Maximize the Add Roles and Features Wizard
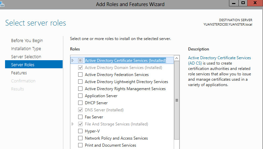The width and height of the screenshot is (263, 149). (x=243, y=3)
